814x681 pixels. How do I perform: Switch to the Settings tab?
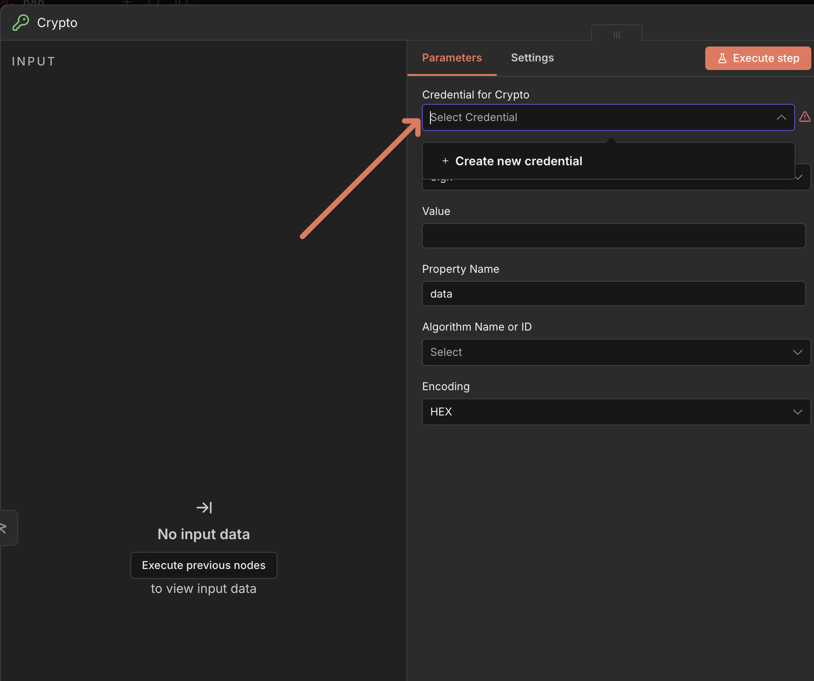(x=532, y=58)
